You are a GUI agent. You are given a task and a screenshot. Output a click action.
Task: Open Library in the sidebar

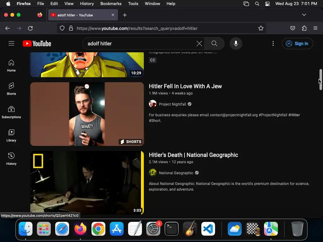pos(11,135)
